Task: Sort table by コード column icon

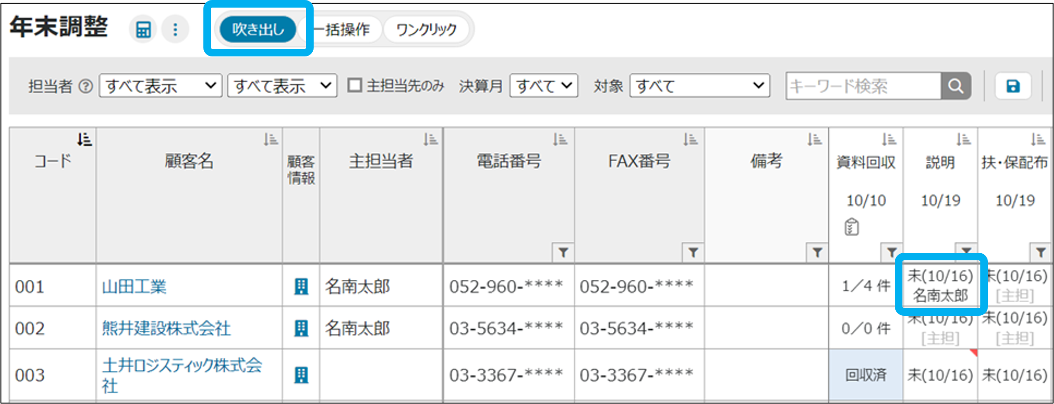Action: click(x=84, y=139)
